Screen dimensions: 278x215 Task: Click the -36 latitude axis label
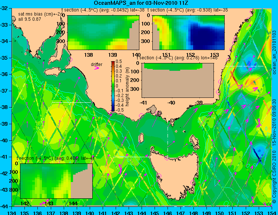coord(4,74)
